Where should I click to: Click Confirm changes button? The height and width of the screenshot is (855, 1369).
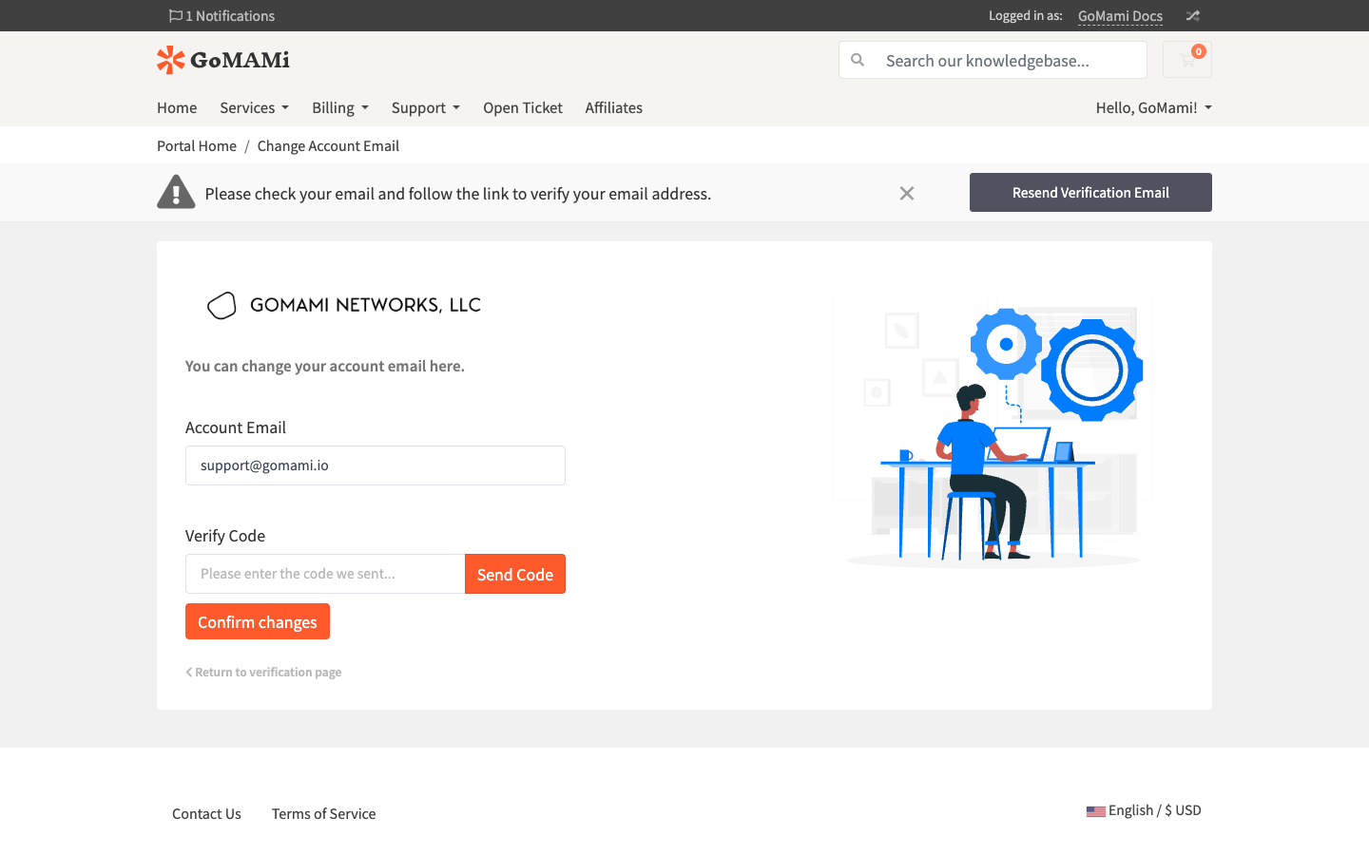[x=258, y=621]
